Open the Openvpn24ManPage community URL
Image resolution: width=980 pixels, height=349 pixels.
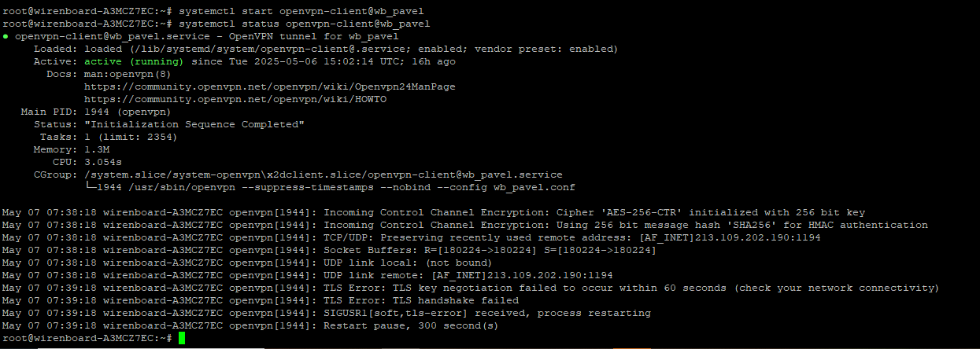coord(269,86)
